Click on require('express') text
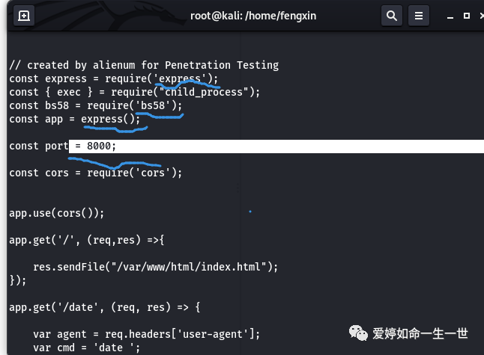Image resolution: width=484 pixels, height=355 pixels. coord(161,78)
